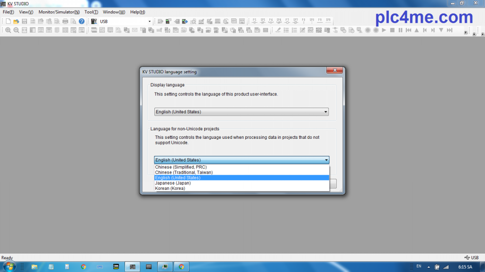485x272 pixels.
Task: Close the KV STUDIO language setting dialog
Action: [334, 70]
